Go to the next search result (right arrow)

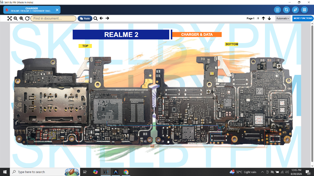point(107,18)
